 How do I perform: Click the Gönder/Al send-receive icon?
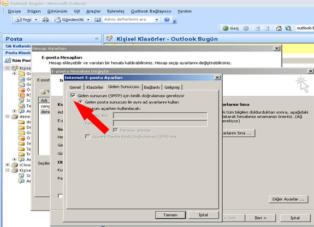click(58, 20)
